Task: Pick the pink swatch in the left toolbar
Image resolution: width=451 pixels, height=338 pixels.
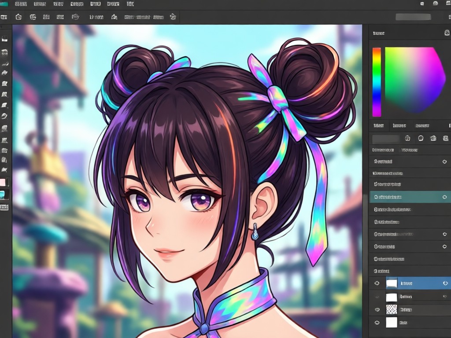Action: pos(4,183)
